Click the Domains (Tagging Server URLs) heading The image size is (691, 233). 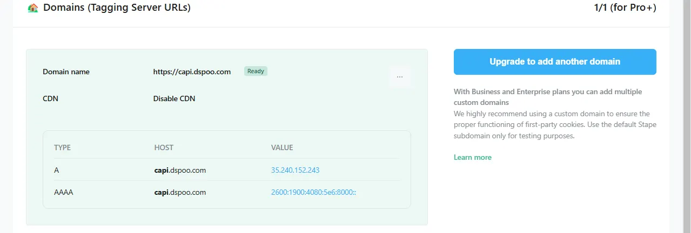[117, 8]
